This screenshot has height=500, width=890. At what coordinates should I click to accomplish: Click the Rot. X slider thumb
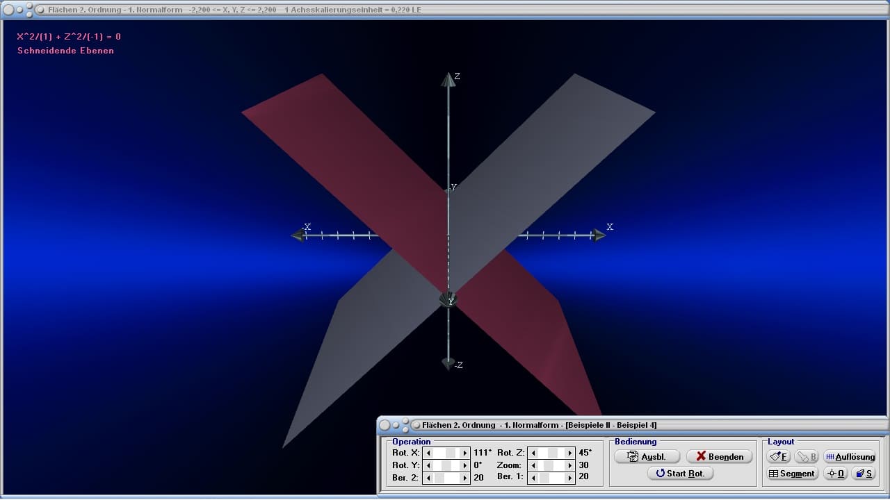(x=450, y=453)
